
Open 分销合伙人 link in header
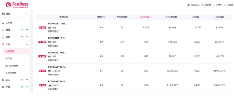pos(194,5)
